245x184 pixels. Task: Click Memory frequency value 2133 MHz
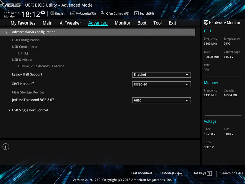pyautogui.click(x=210, y=95)
